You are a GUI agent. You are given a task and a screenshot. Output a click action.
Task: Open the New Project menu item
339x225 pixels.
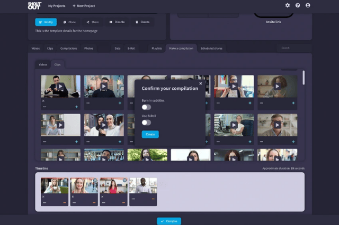(84, 5)
